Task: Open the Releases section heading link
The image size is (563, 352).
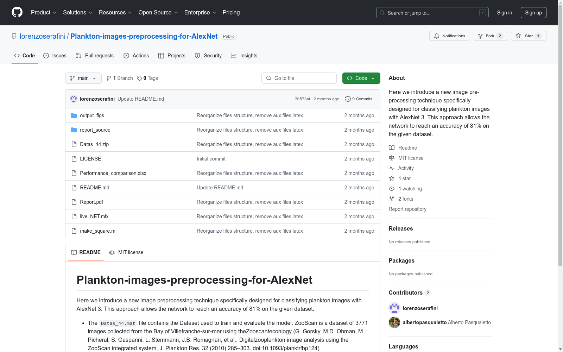Action: pyautogui.click(x=401, y=228)
